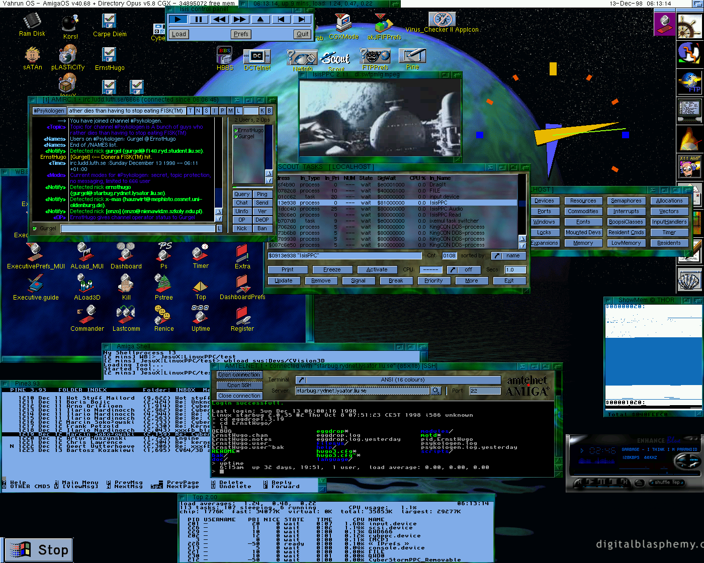Launch the CGXMode icon
This screenshot has height=563, width=704.
(x=343, y=27)
